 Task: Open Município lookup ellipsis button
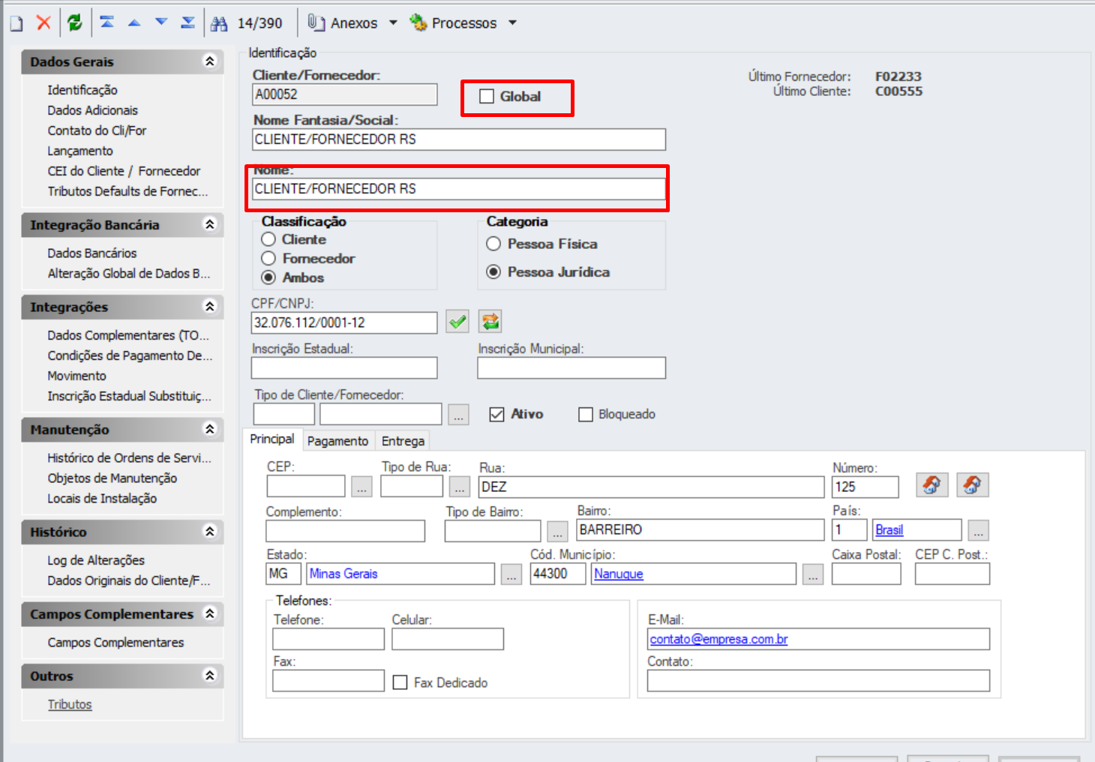(x=813, y=574)
